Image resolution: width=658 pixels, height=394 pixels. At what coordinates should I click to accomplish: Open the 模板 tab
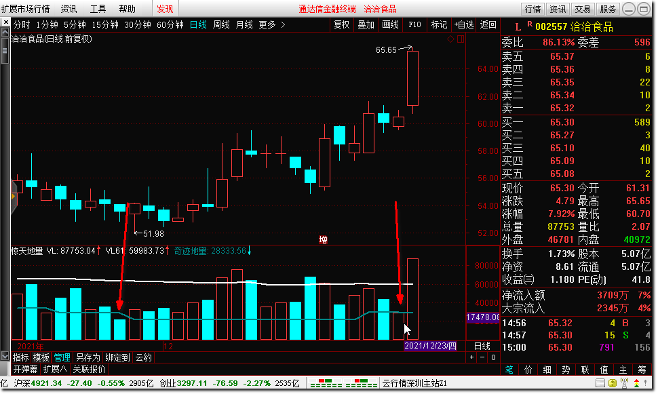[41, 357]
